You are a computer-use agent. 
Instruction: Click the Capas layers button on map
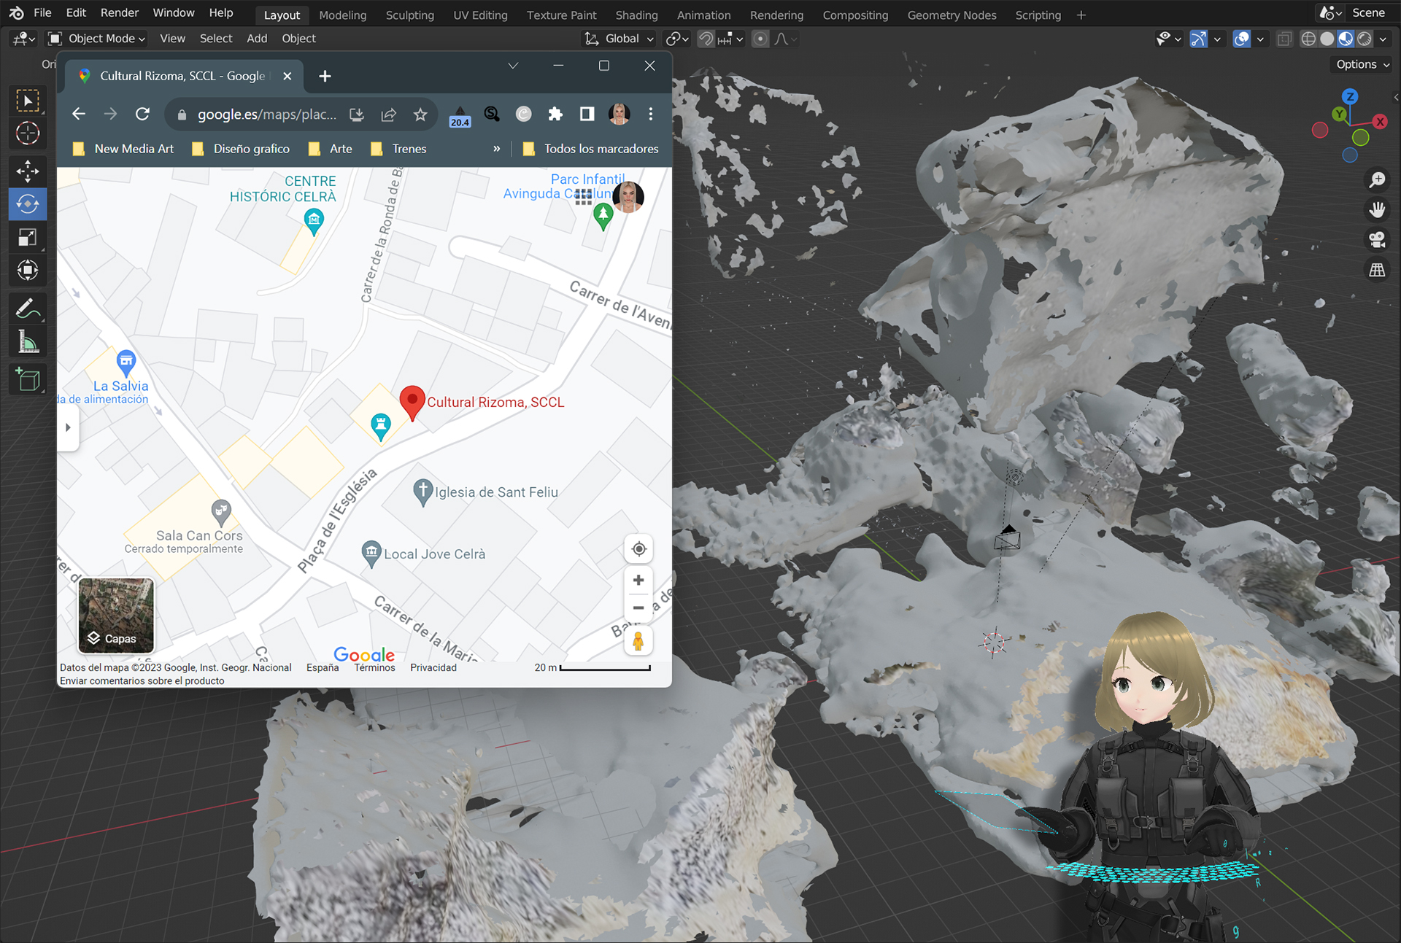[116, 616]
